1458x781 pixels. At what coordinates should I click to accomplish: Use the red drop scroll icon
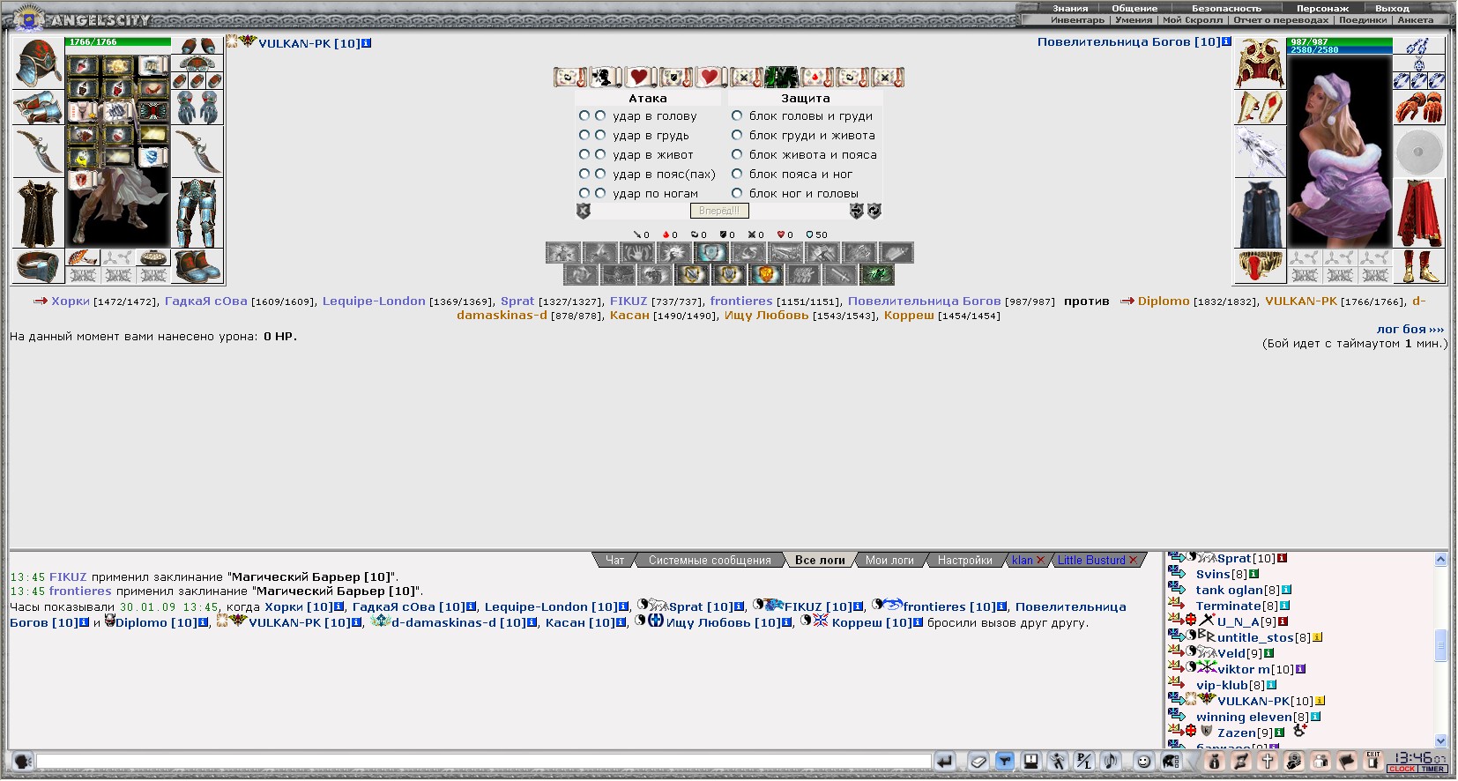pos(816,77)
